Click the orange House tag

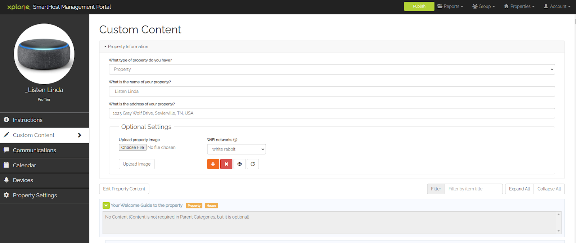click(211, 206)
